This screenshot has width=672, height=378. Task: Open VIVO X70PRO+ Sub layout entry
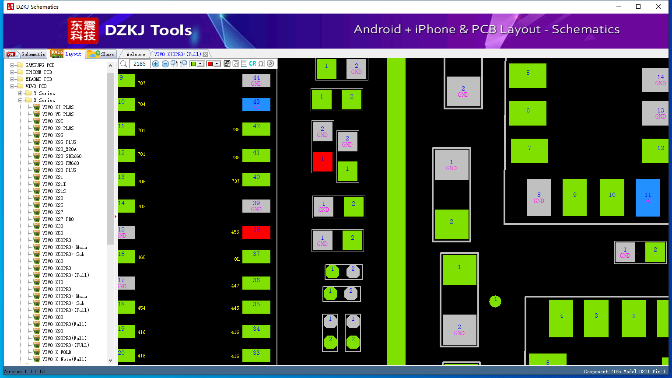pyautogui.click(x=63, y=303)
